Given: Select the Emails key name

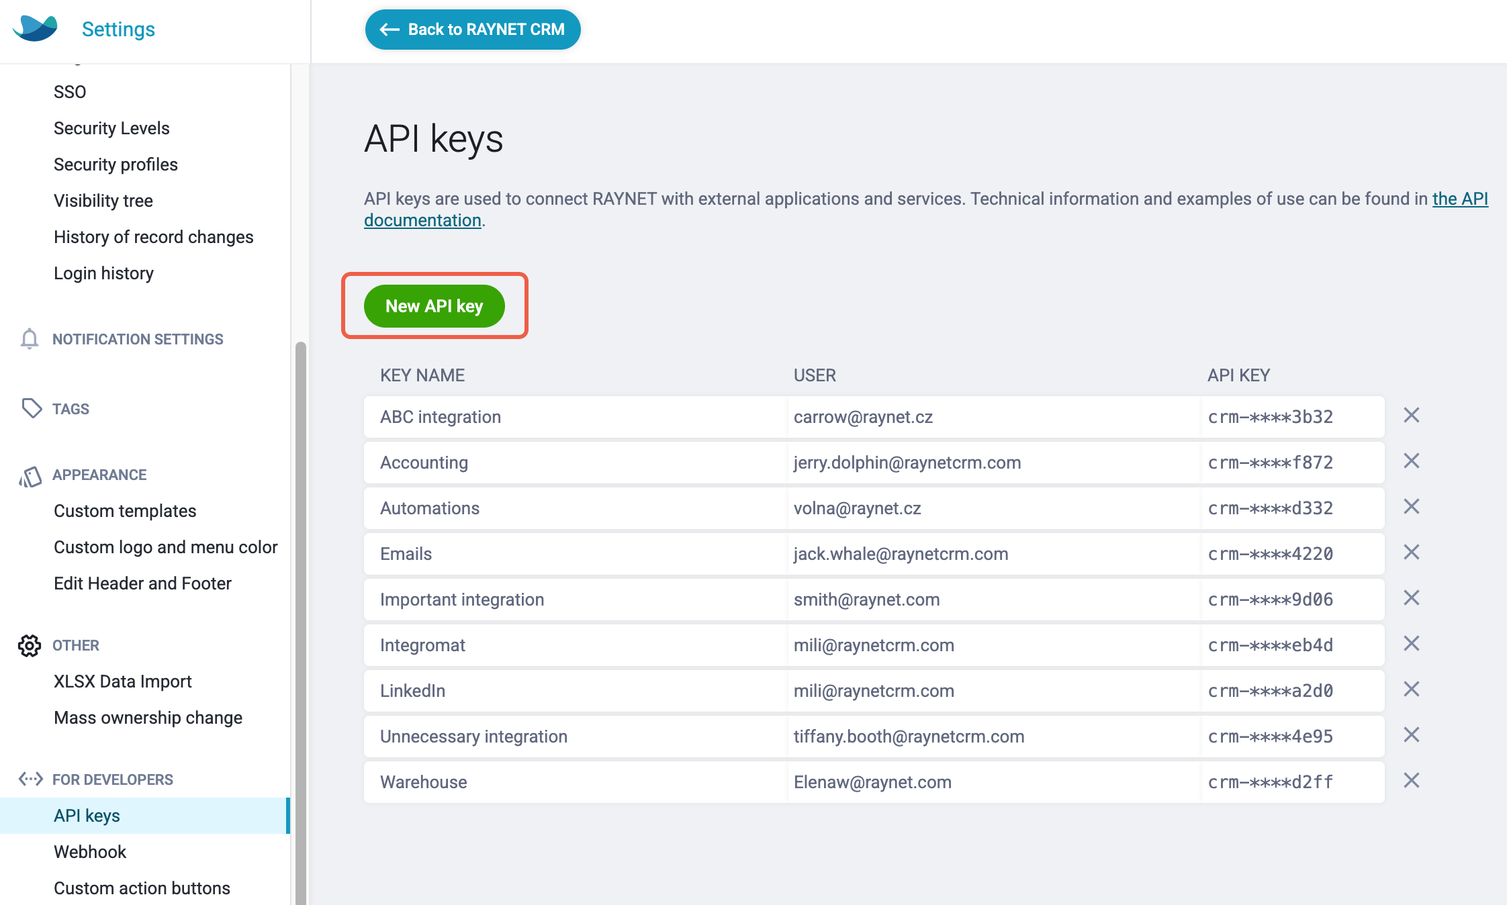Looking at the screenshot, I should click(x=406, y=554).
